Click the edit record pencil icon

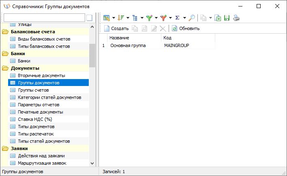coord(154,28)
